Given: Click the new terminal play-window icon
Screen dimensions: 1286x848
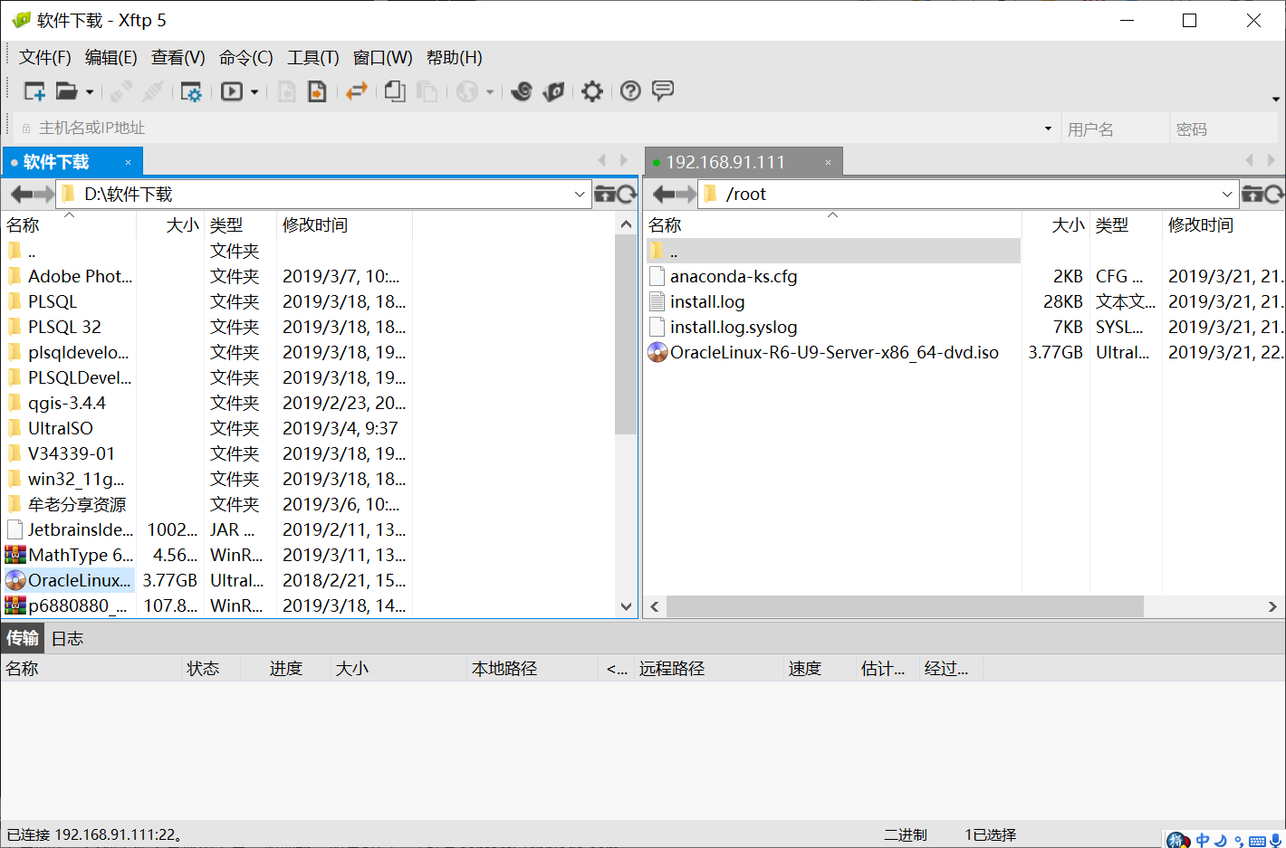Looking at the screenshot, I should click(232, 91).
